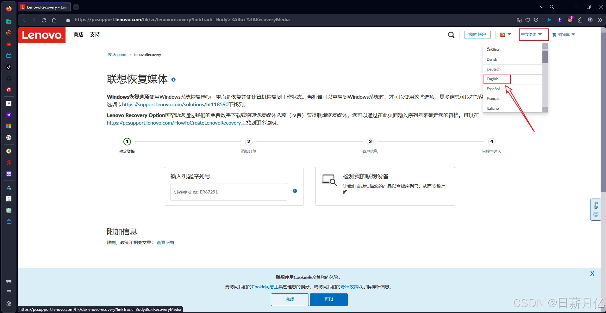606x313 pixels.
Task: Open the extensions puzzle icon
Action: pos(580,20)
